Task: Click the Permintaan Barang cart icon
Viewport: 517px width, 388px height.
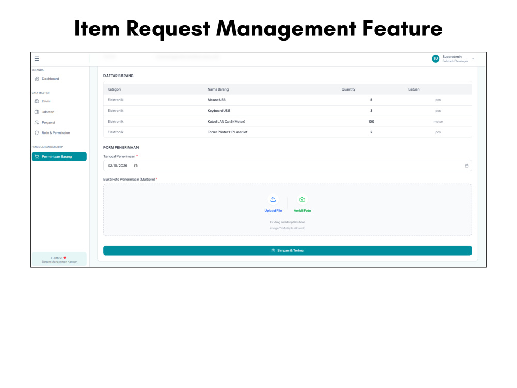Action: [37, 157]
